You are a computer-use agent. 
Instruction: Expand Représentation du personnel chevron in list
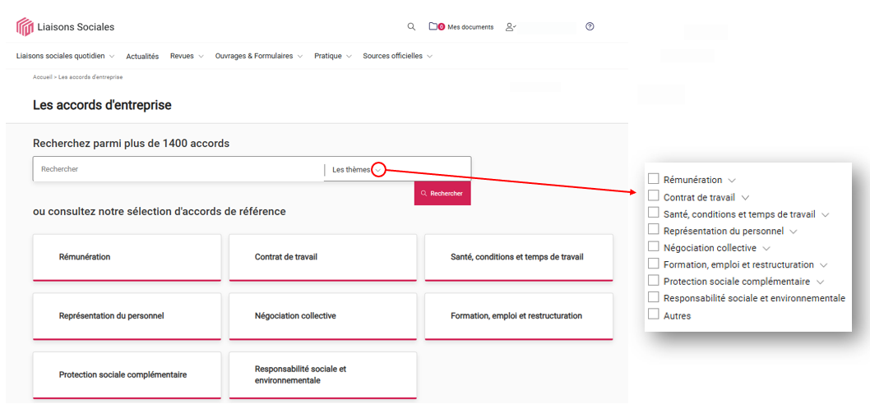tap(793, 232)
